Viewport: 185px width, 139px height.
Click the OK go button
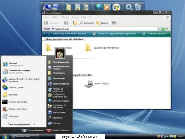(165, 29)
